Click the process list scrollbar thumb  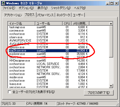111,42
